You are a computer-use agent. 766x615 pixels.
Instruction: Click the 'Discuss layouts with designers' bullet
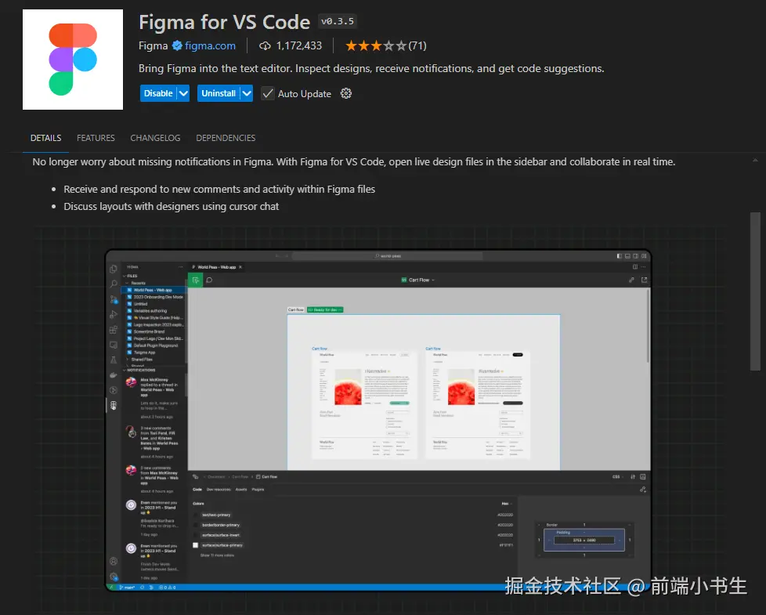(171, 206)
